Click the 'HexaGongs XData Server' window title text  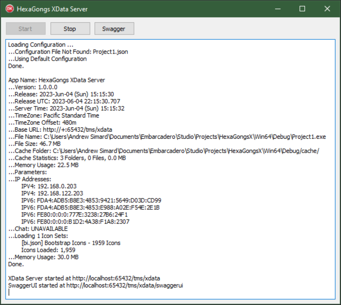click(52, 9)
